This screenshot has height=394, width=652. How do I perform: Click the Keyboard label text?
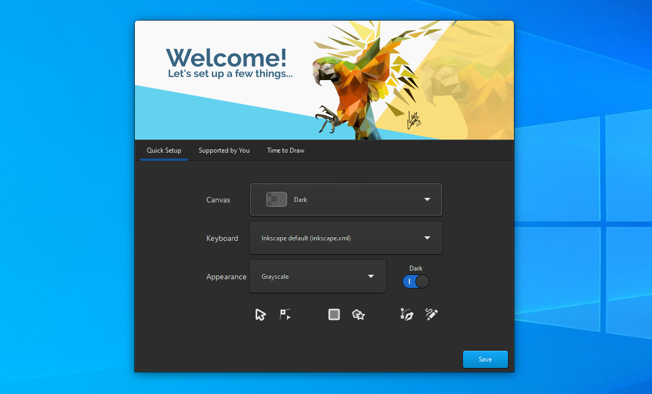coord(222,238)
